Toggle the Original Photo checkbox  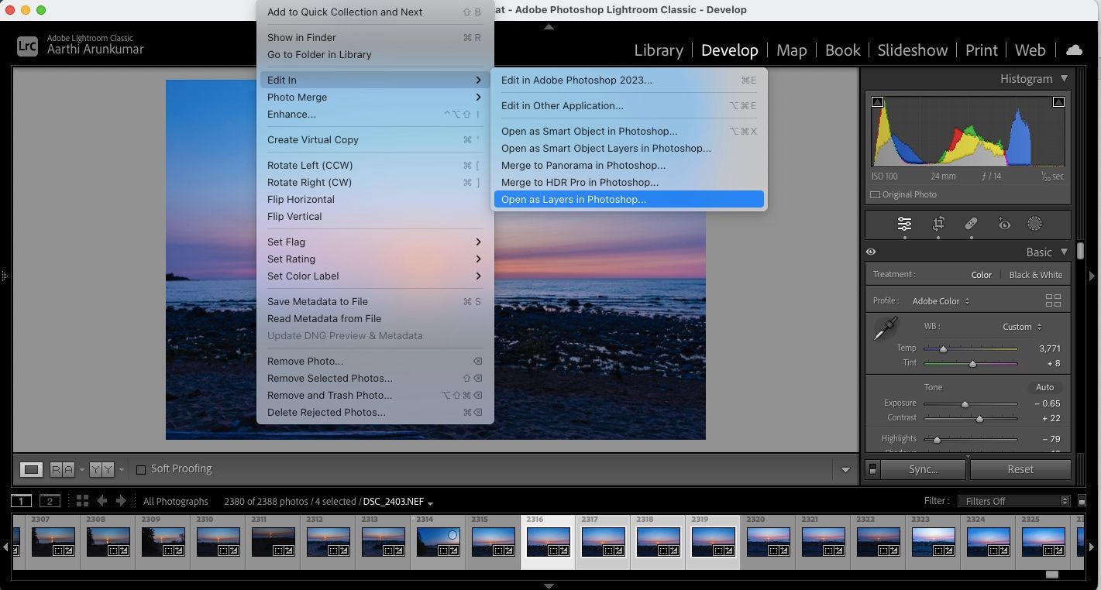click(x=875, y=195)
